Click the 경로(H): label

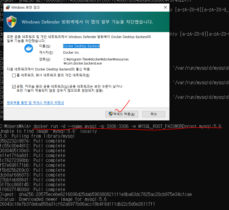coord(45,59)
